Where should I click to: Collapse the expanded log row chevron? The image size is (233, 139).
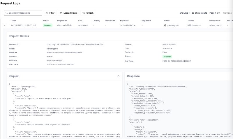5,25
